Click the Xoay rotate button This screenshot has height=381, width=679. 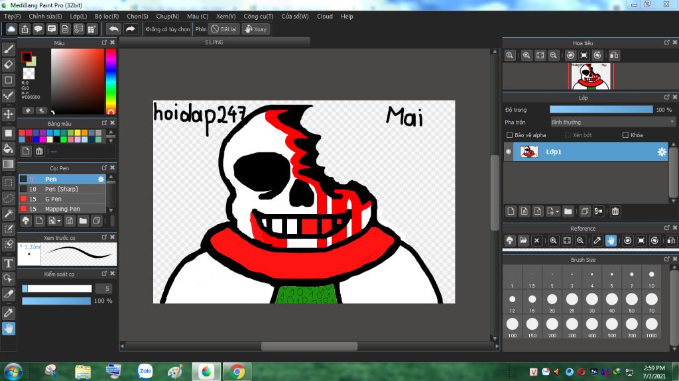(256, 29)
